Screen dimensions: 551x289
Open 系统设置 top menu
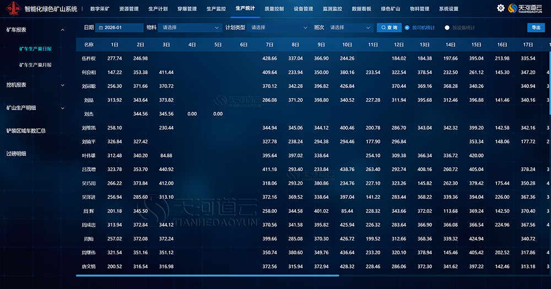(449, 9)
